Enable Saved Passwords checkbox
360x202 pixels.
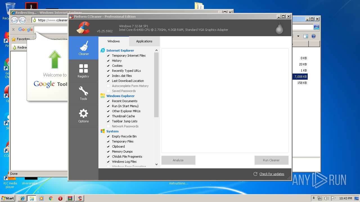tap(108, 91)
